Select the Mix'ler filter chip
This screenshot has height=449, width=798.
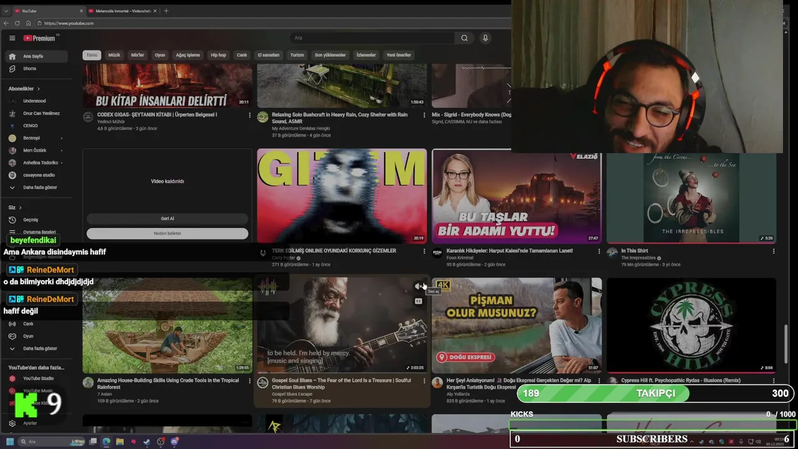pyautogui.click(x=137, y=55)
